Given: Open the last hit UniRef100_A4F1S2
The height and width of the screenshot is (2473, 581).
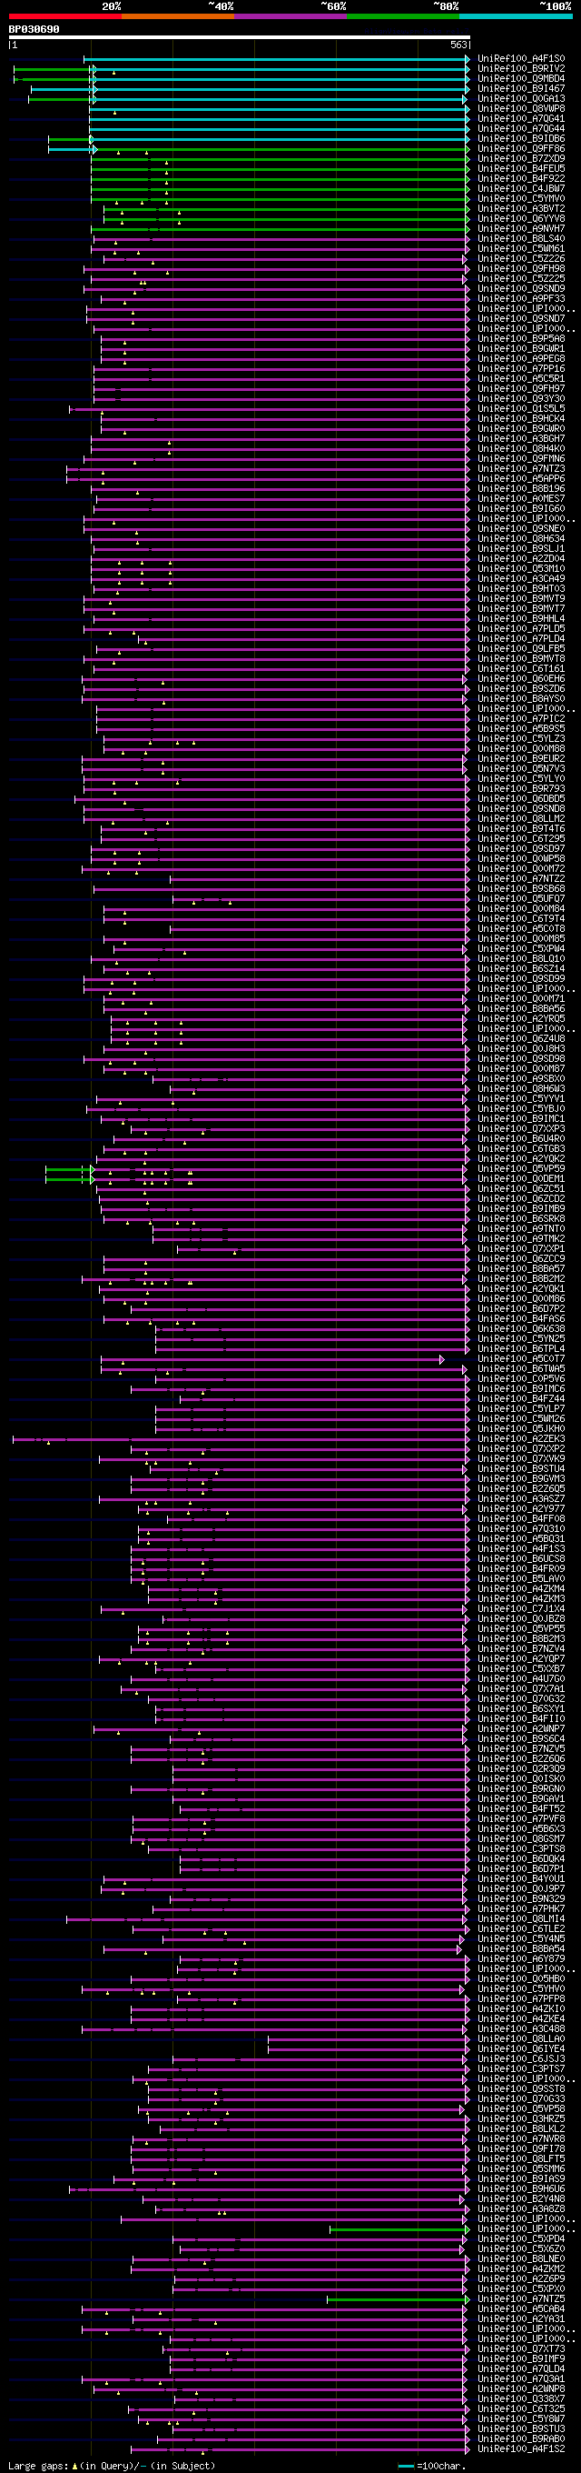Looking at the screenshot, I should pos(522,2449).
